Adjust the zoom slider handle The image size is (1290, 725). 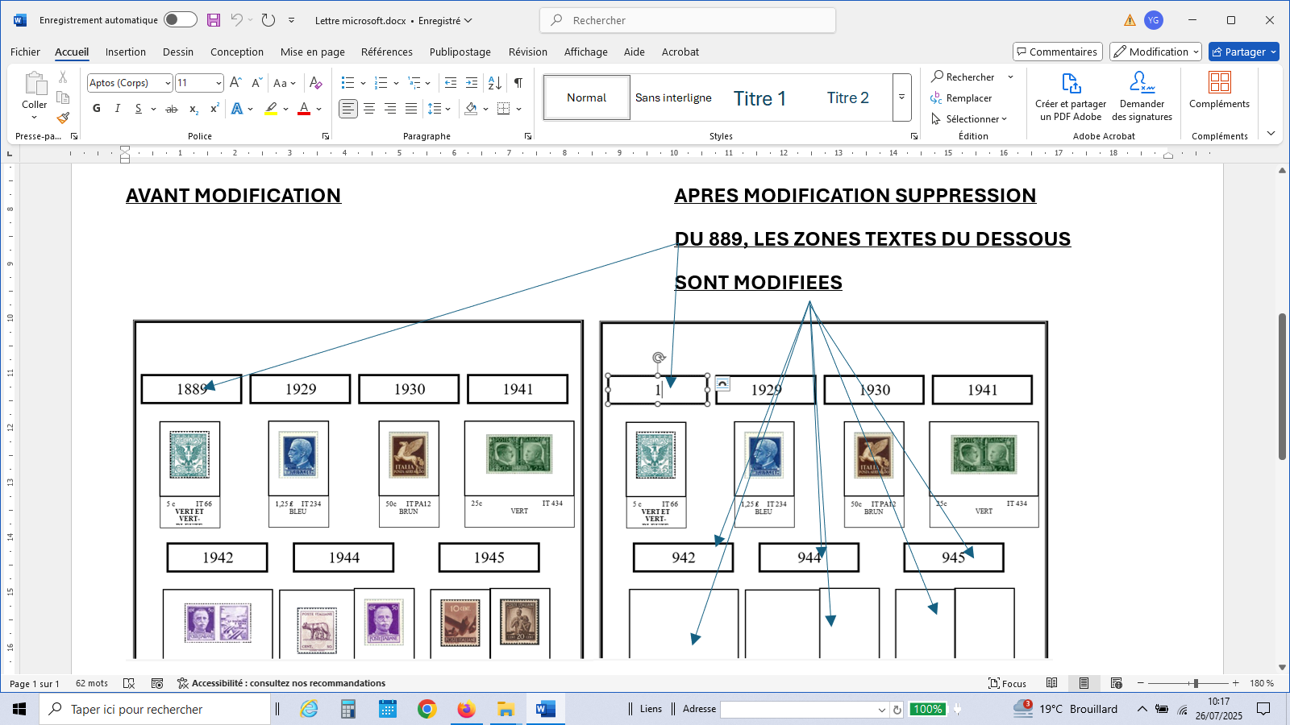click(1196, 683)
